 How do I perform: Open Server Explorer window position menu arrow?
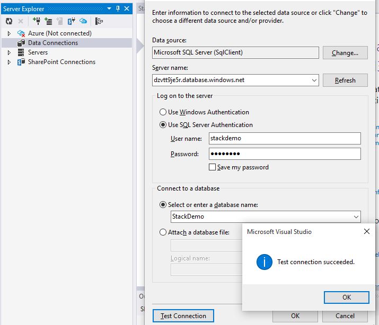(109, 8)
